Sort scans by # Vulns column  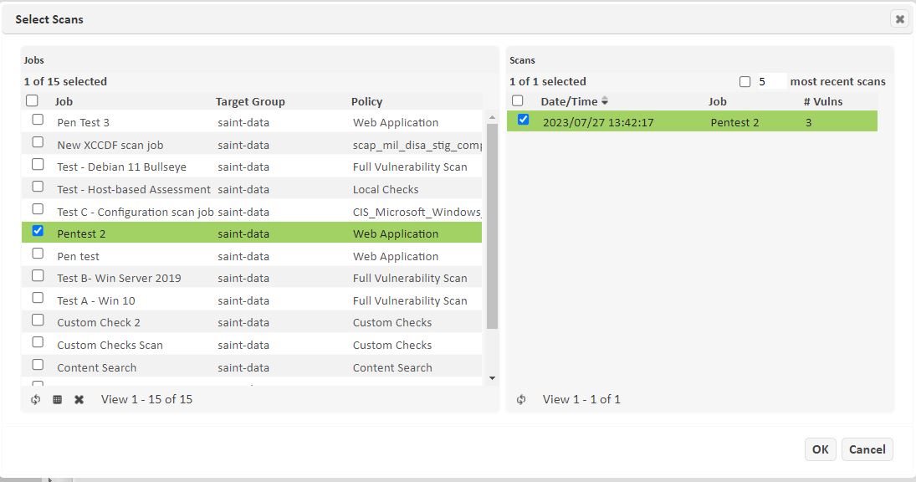coord(822,101)
